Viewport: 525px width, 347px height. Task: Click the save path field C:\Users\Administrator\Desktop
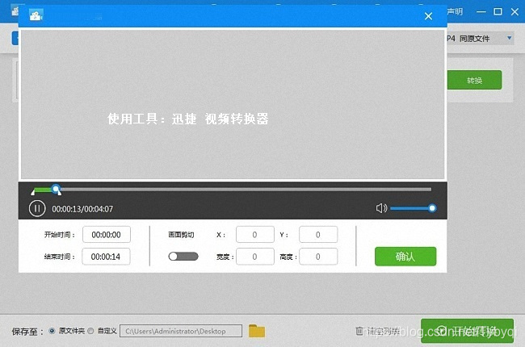tap(181, 331)
